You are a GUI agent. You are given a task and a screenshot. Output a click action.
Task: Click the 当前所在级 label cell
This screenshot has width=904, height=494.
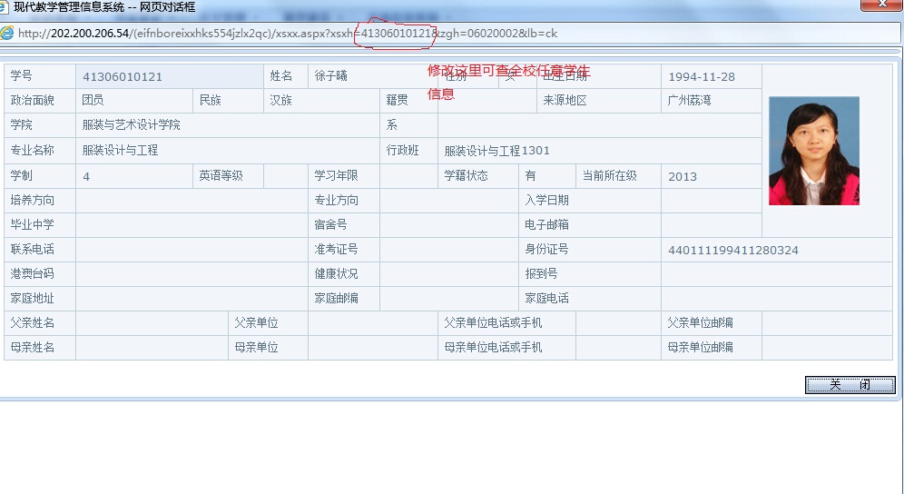619,176
